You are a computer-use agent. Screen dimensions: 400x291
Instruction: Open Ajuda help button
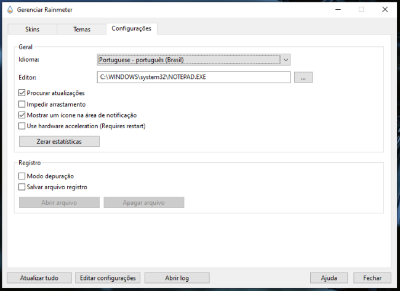pyautogui.click(x=329, y=278)
